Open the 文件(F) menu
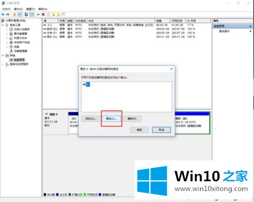Image resolution: width=254 pixels, height=202 pixels. pyautogui.click(x=6, y=9)
